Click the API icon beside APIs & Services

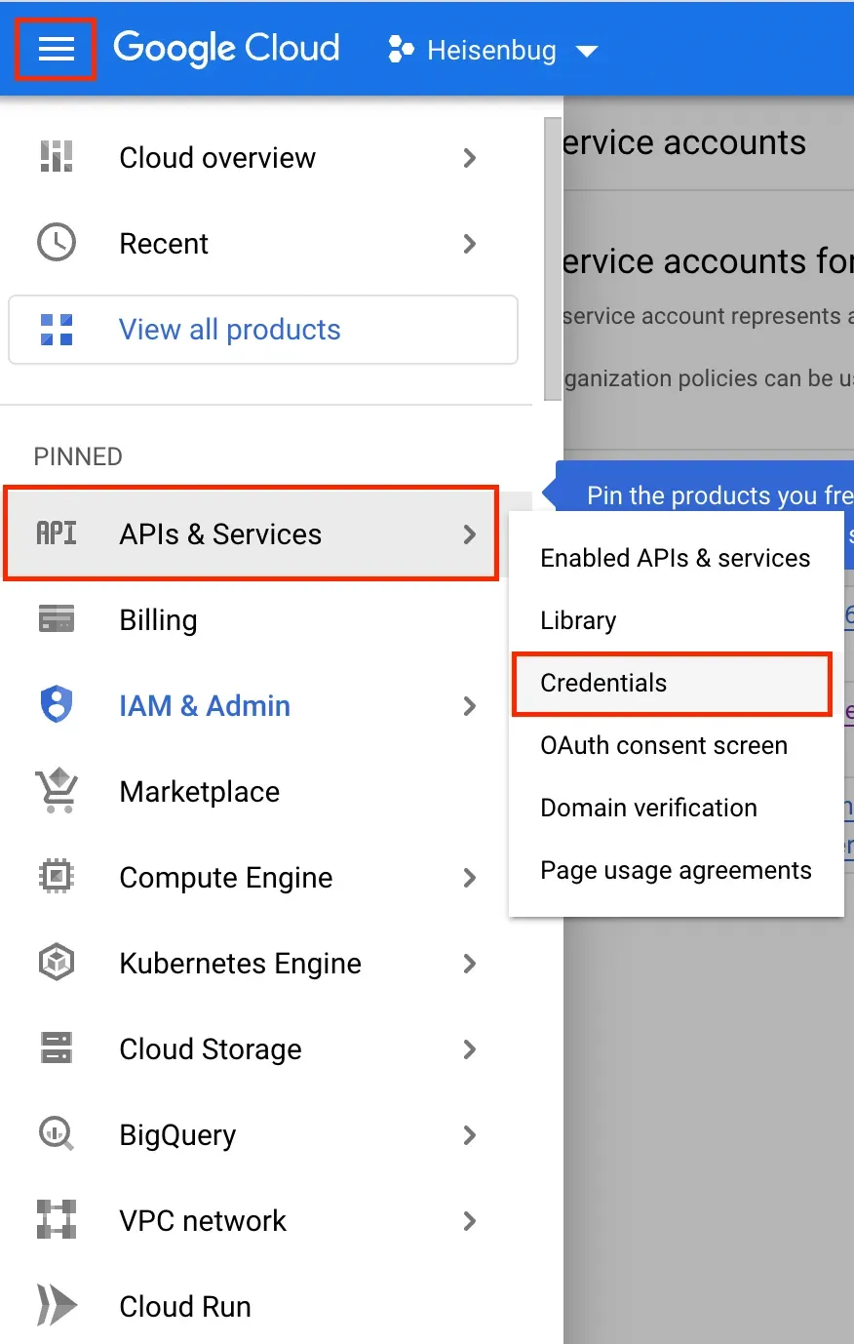click(57, 534)
